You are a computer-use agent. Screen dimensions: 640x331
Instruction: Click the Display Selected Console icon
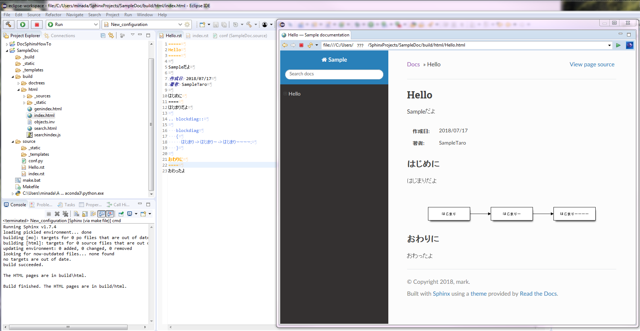(x=129, y=214)
